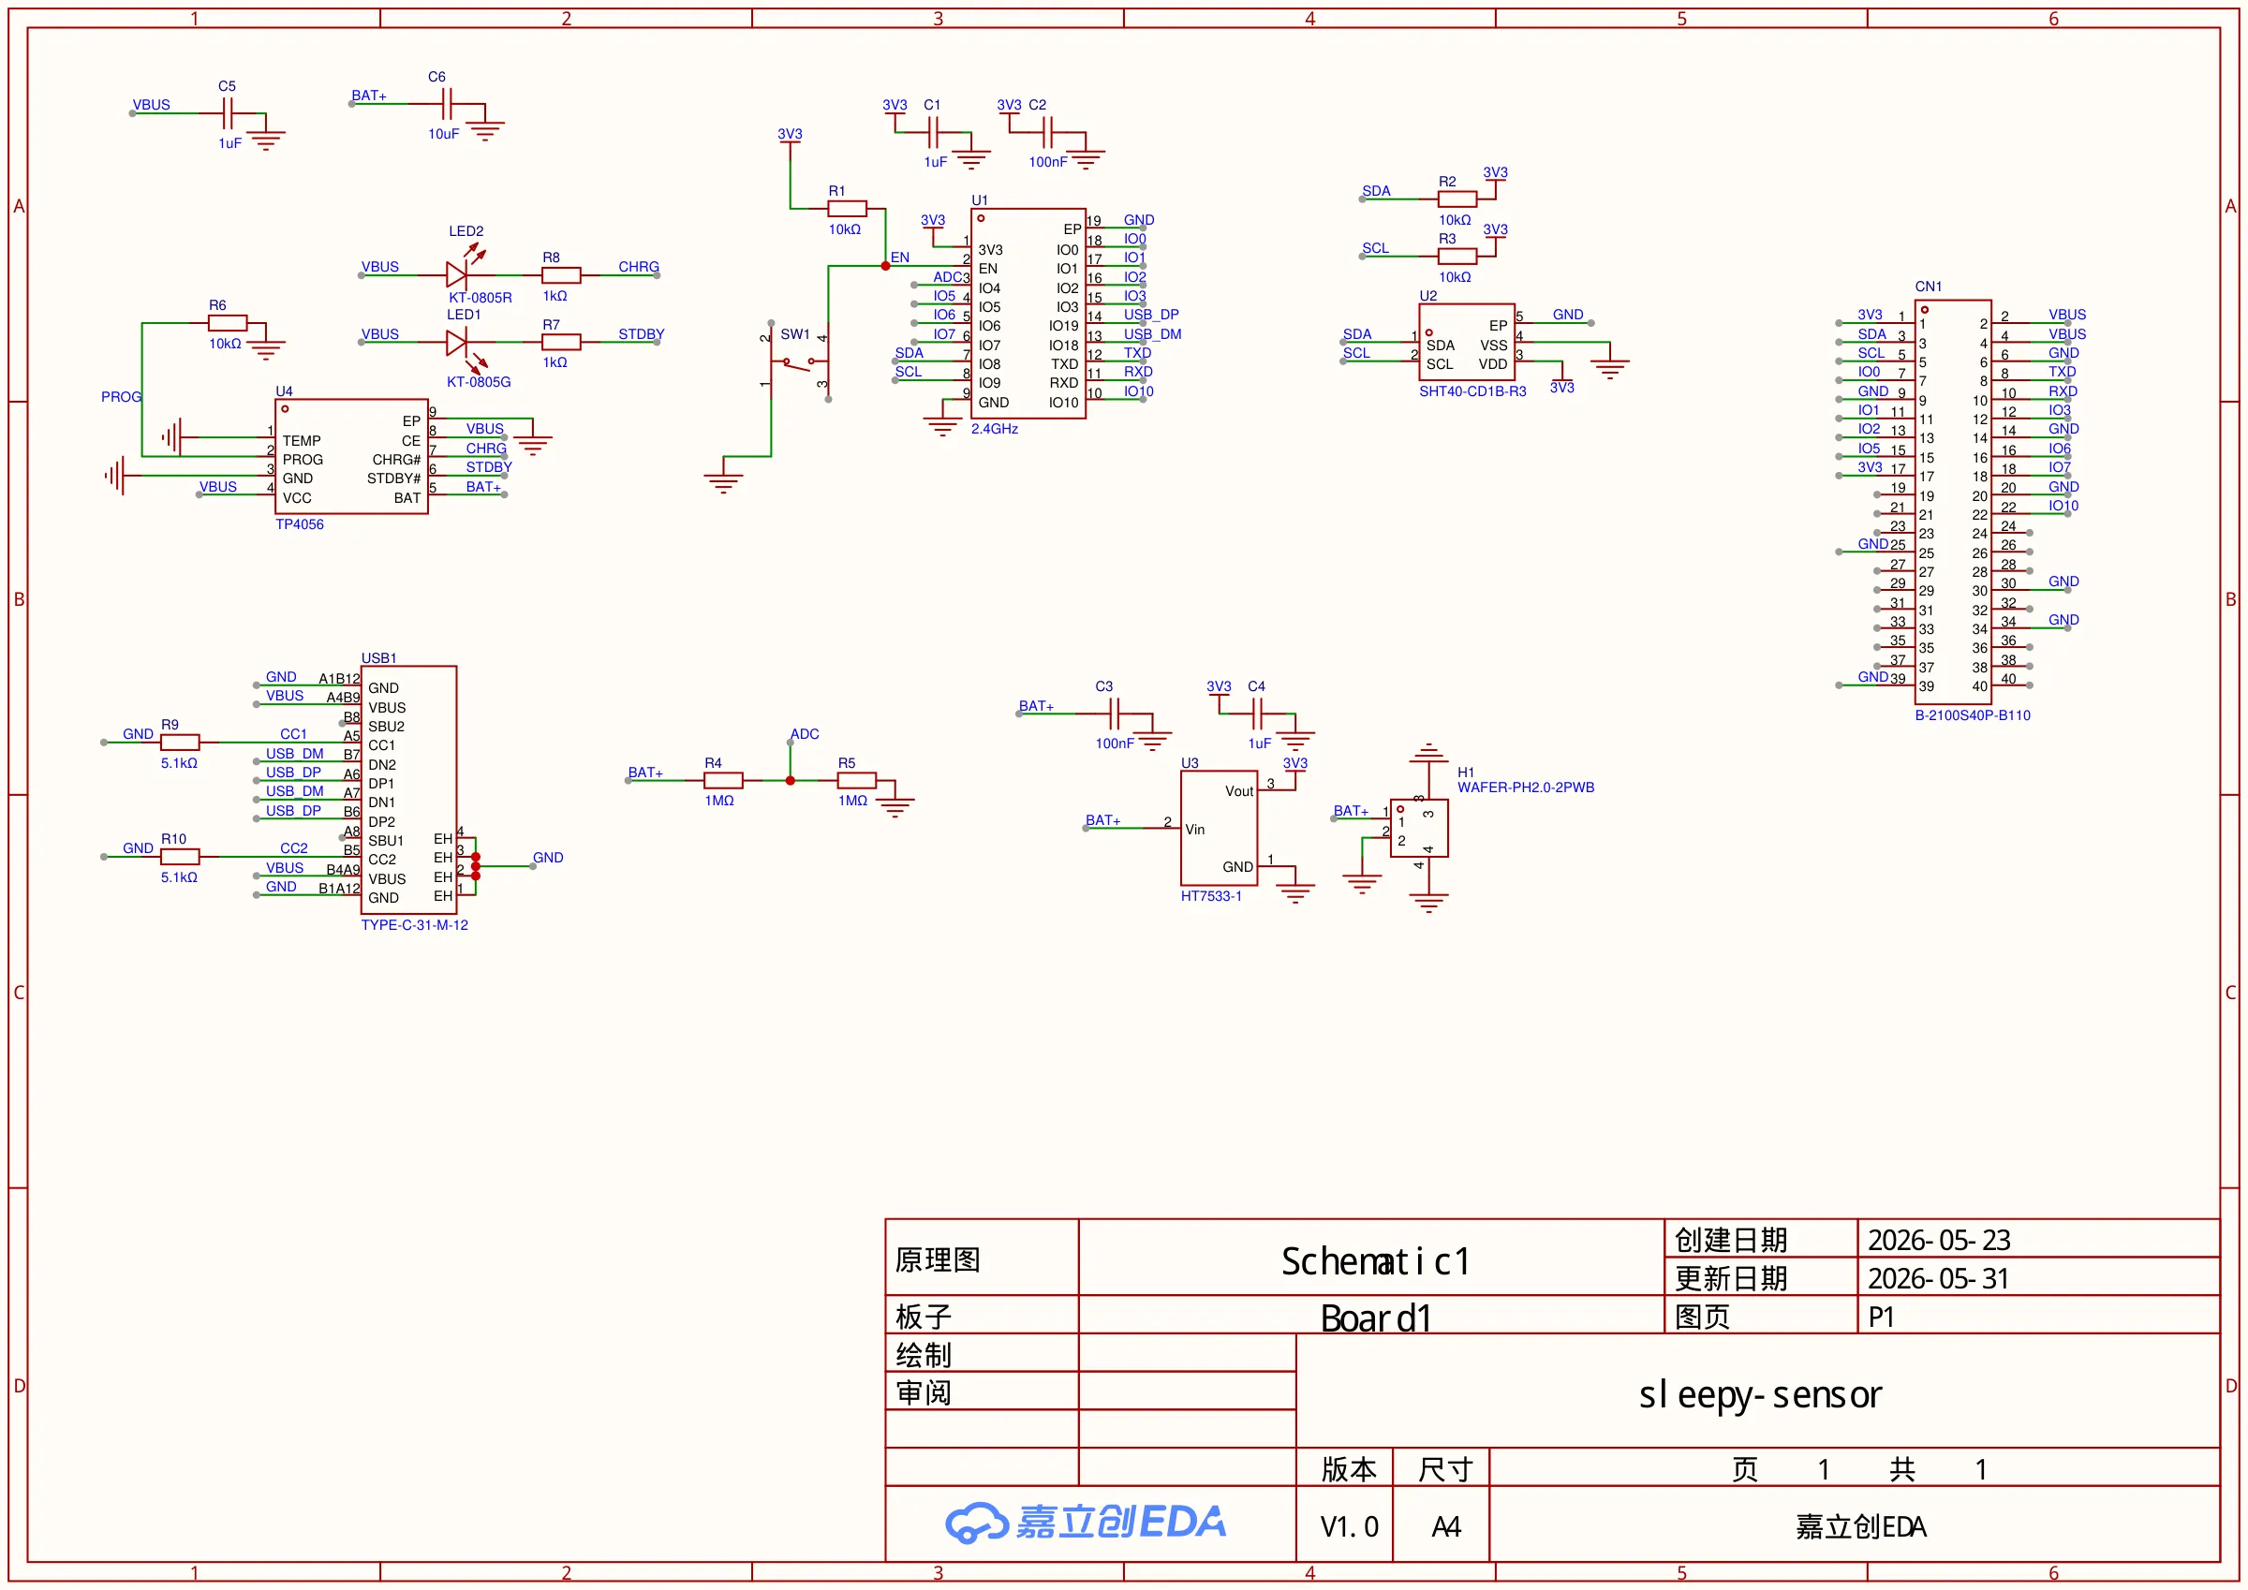Select the U1 2.4GHz module body
The height and width of the screenshot is (1590, 2248).
coord(1028,314)
